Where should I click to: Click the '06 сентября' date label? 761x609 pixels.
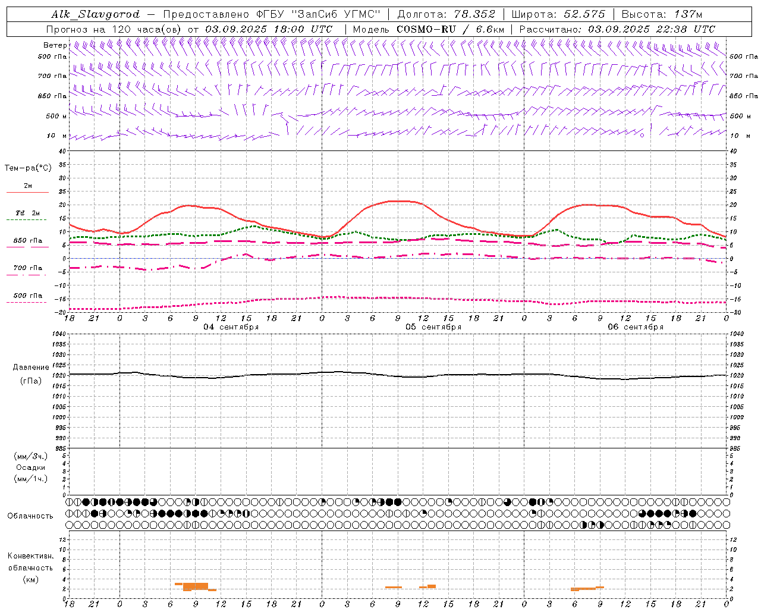[636, 327]
